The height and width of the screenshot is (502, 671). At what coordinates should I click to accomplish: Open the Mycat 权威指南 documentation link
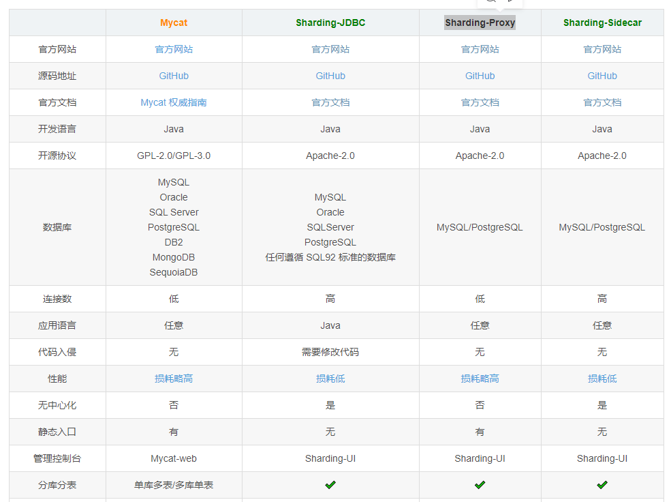click(174, 102)
